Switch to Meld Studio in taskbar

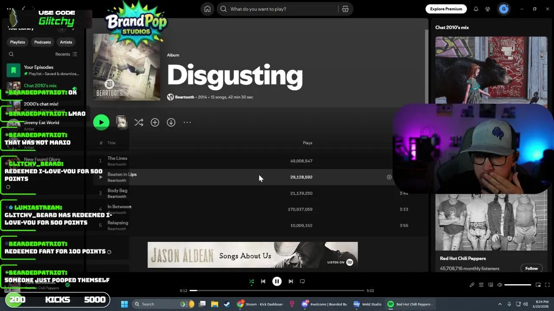[367, 304]
